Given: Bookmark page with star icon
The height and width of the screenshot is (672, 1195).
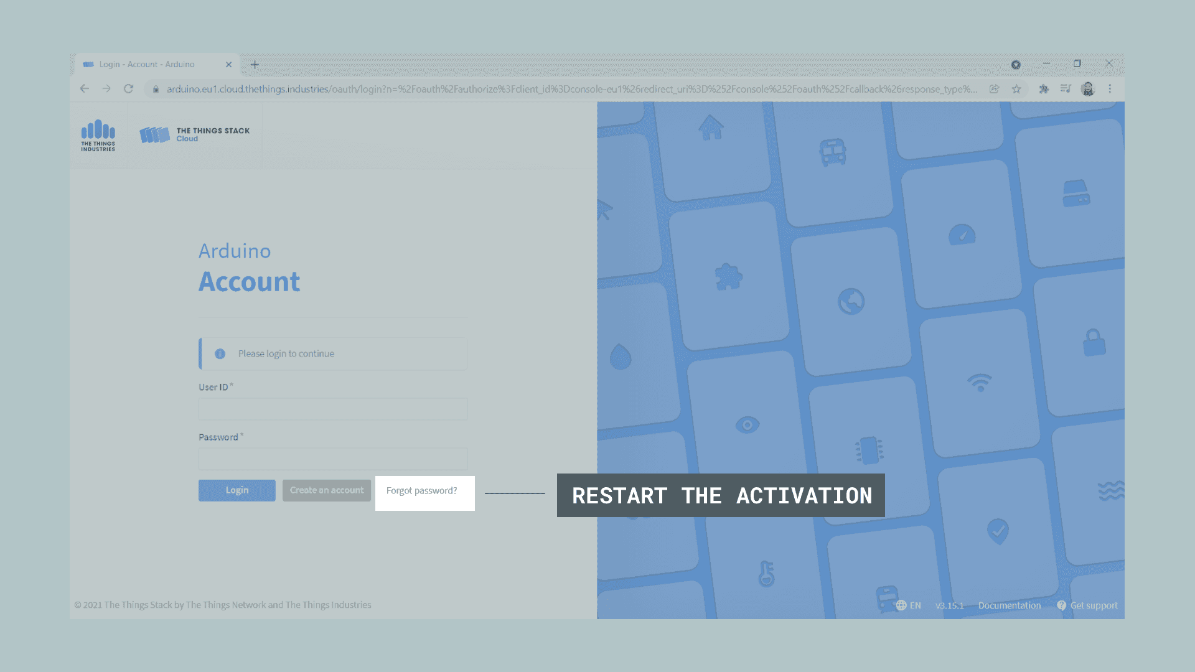Looking at the screenshot, I should pos(1016,89).
